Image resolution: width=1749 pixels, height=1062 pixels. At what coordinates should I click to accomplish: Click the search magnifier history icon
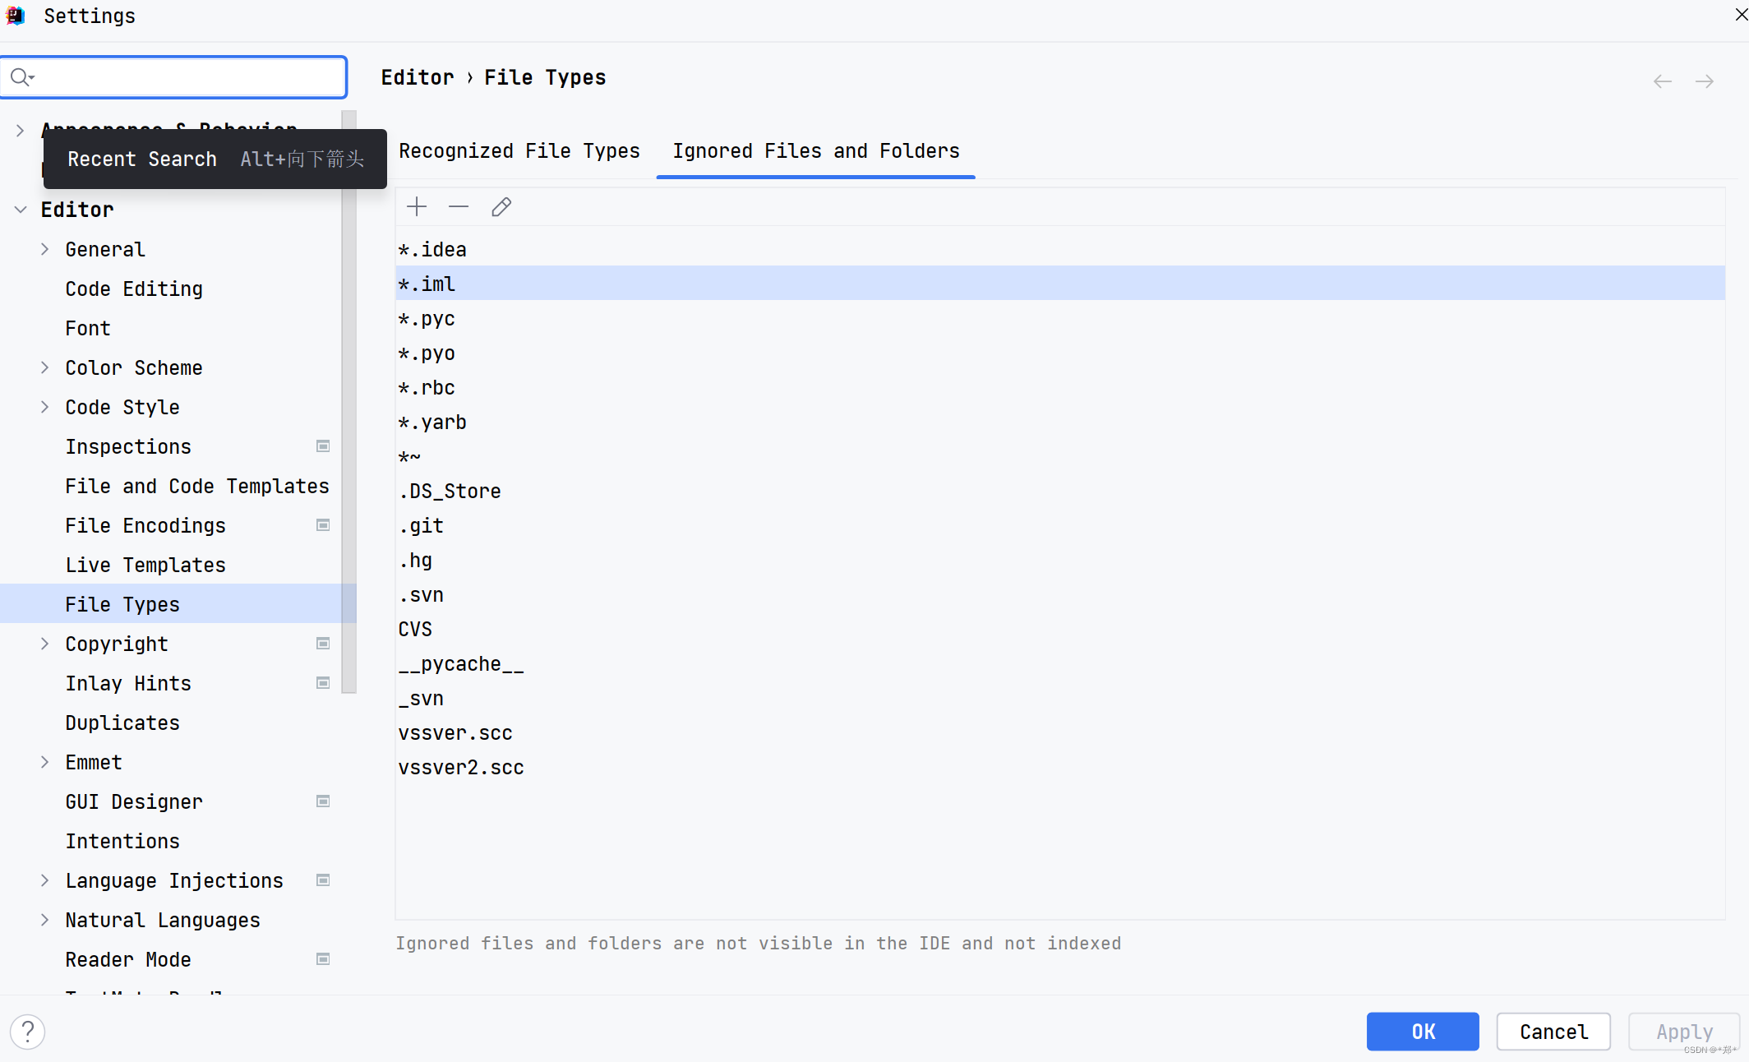pyautogui.click(x=21, y=77)
